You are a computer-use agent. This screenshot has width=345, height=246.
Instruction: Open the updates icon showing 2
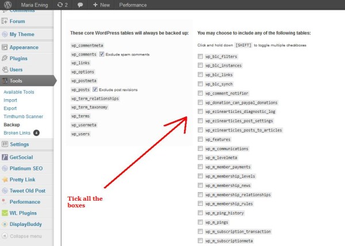point(63,5)
